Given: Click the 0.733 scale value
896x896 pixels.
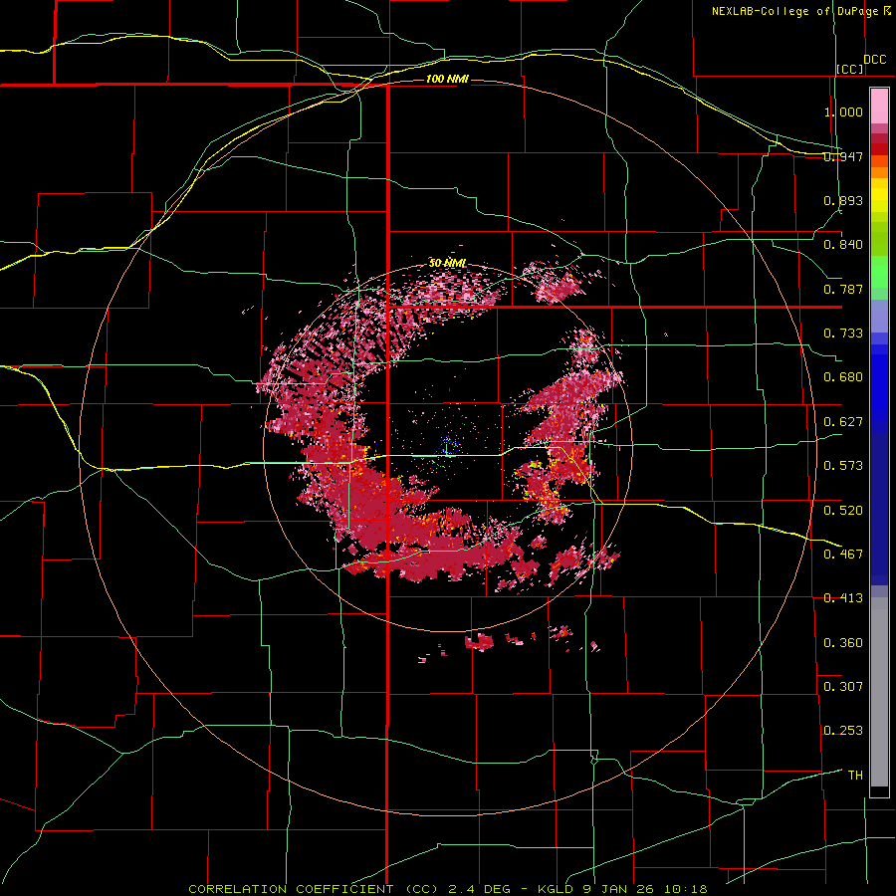Looking at the screenshot, I should point(843,334).
